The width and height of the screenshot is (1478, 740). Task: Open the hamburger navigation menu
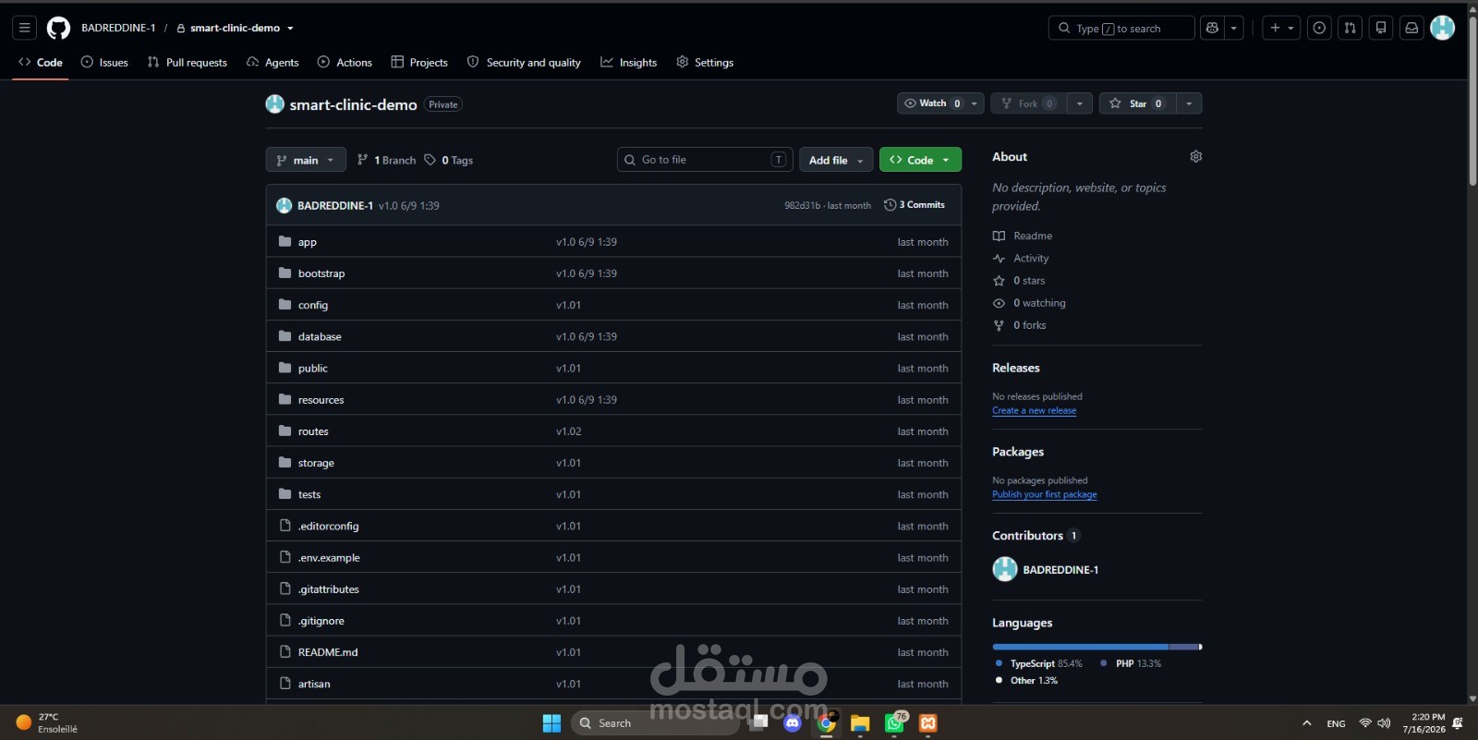pos(25,28)
